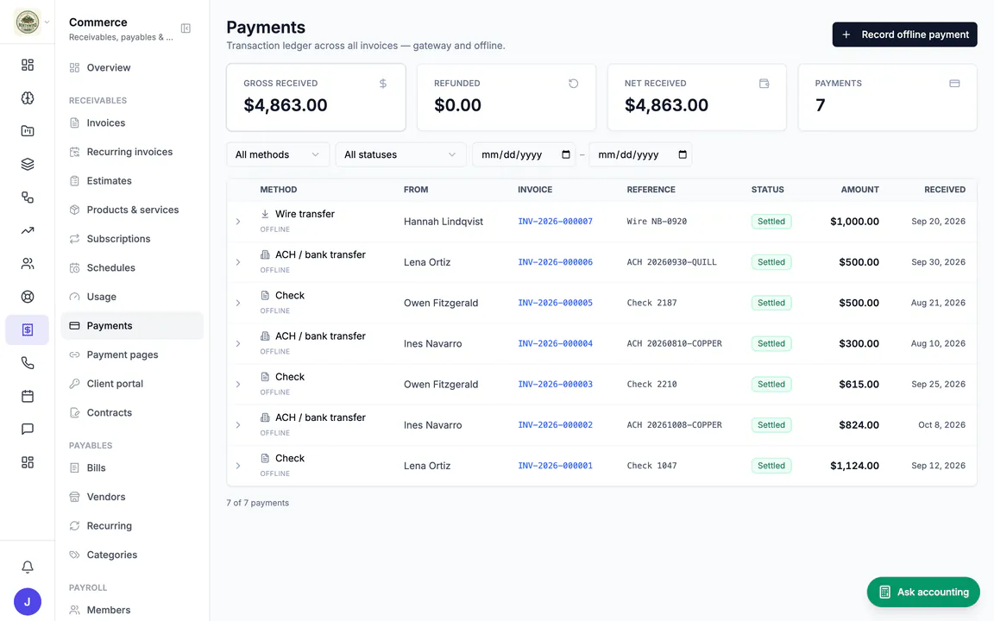Expand the INV-2026-000006 payment row

[x=238, y=262]
